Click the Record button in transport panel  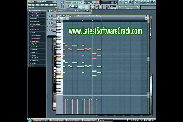point(76,6)
